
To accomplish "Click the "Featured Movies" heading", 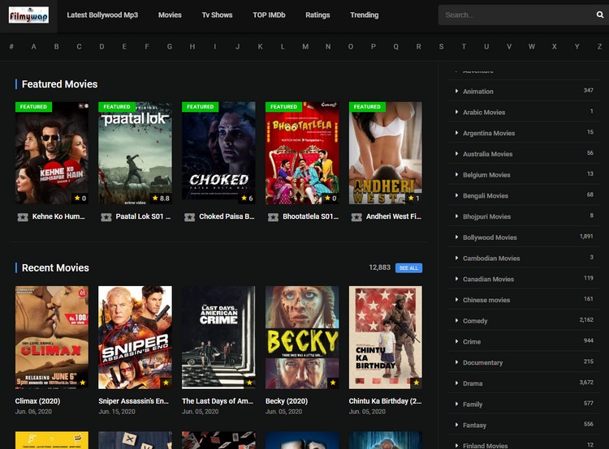I will click(60, 84).
